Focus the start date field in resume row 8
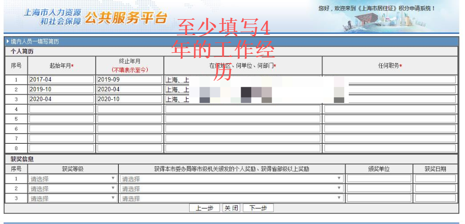Image resolution: width=465 pixels, height=224 pixels. [61, 148]
